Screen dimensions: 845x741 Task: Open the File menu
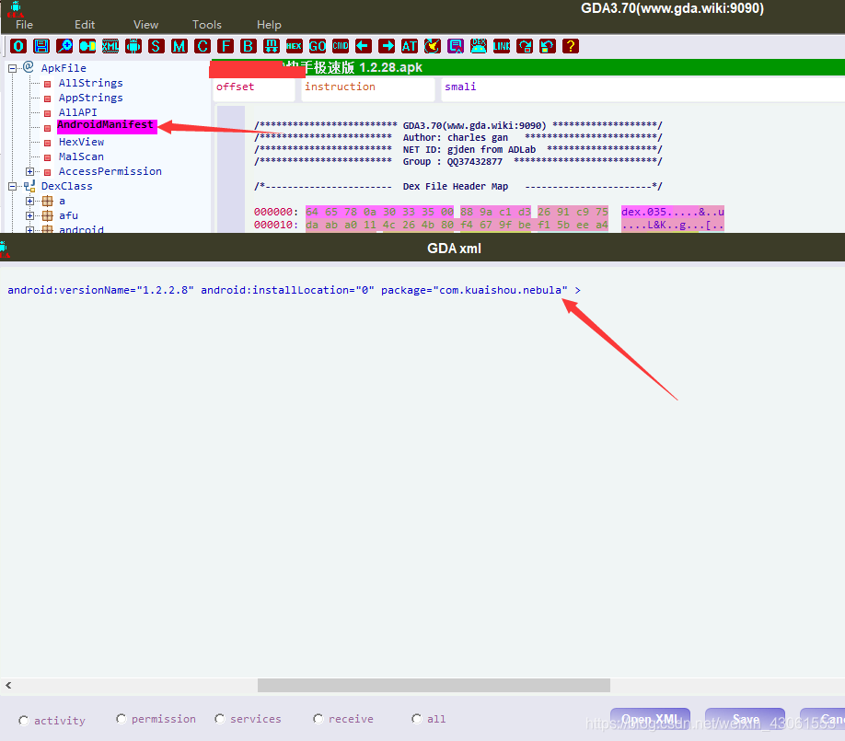[x=24, y=25]
